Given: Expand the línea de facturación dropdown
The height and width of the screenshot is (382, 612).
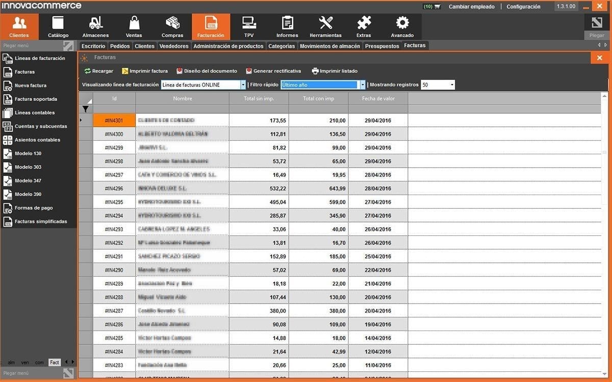Looking at the screenshot, I should (243, 85).
